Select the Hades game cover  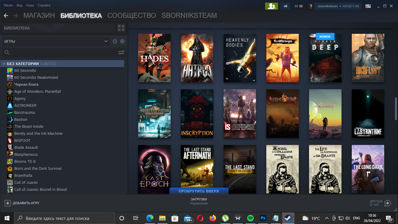point(154,58)
